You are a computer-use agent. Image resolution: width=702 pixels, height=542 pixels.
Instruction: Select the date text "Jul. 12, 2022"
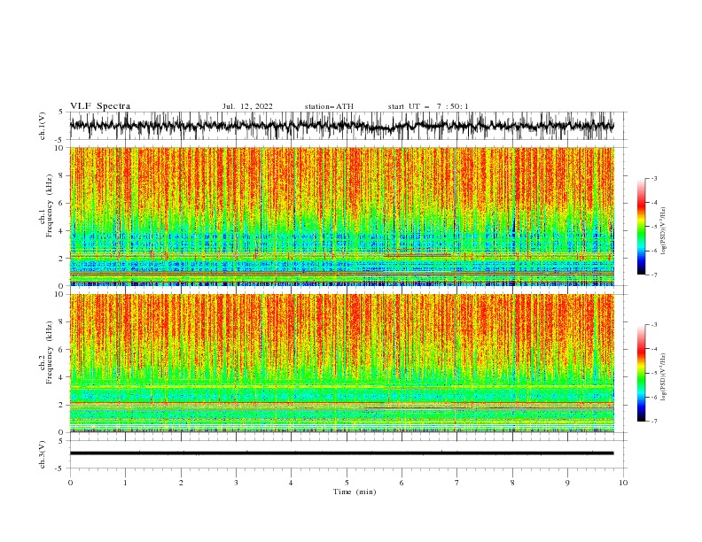click(247, 106)
